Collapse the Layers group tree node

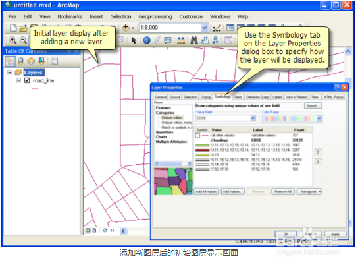point(9,73)
